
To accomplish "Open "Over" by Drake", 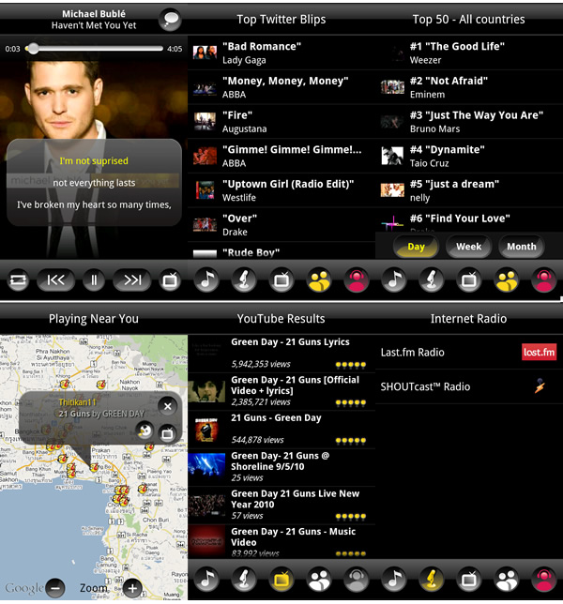I will 281,225.
